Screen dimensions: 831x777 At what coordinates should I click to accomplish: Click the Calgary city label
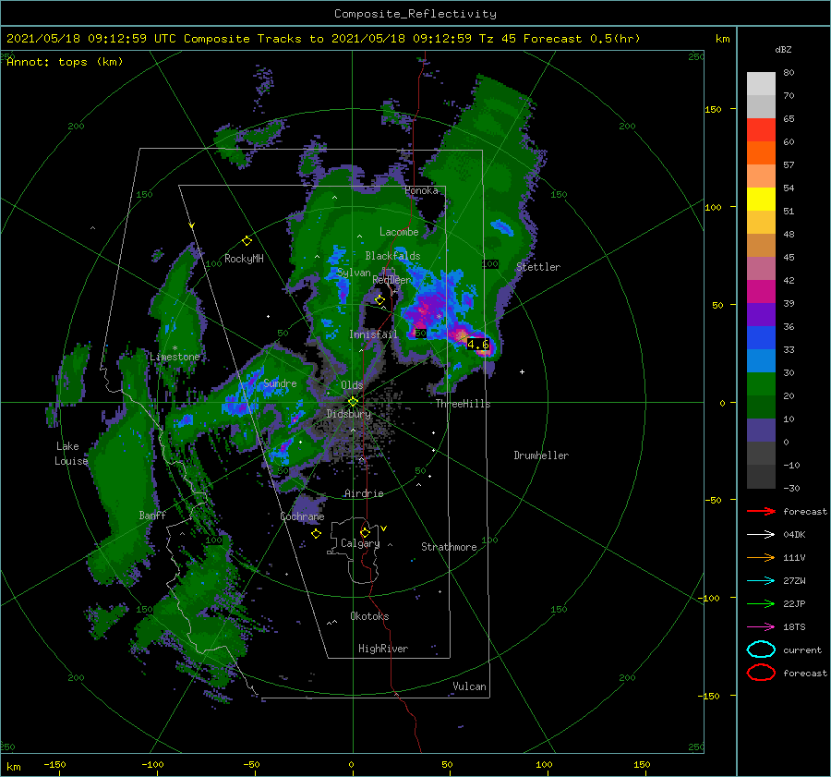click(x=360, y=543)
